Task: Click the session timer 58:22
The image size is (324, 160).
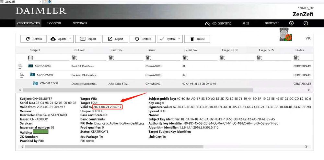Action: [246, 23]
